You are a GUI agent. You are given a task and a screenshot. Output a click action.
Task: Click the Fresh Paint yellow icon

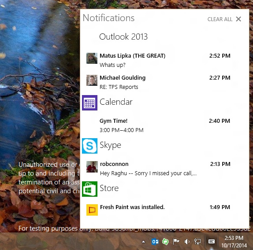tap(92, 210)
